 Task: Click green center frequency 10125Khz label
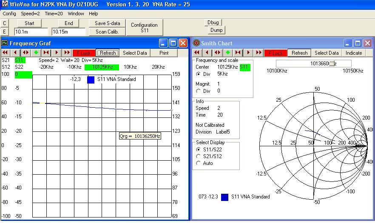pyautogui.click(x=102, y=67)
